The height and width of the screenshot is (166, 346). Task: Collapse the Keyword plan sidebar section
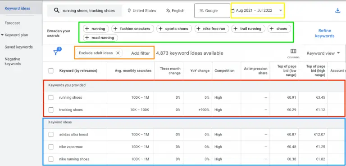pyautogui.click(x=2, y=35)
